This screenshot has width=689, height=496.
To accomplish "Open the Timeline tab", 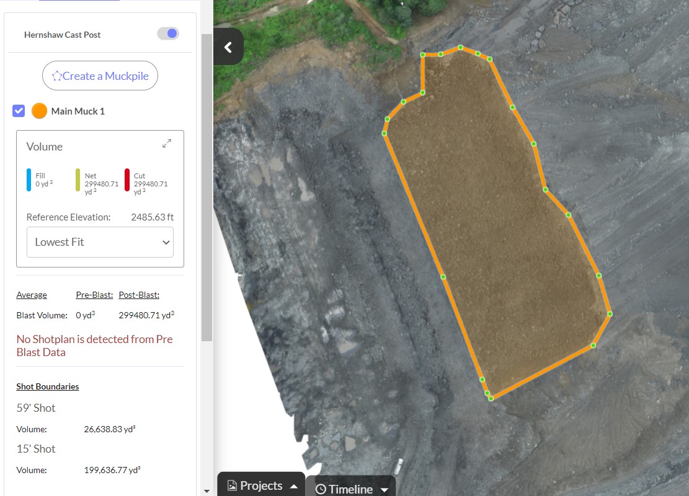I will pos(350,489).
